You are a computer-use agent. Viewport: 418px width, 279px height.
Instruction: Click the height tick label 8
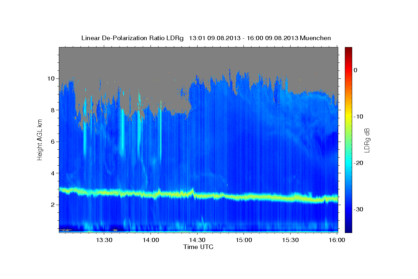pos(53,110)
